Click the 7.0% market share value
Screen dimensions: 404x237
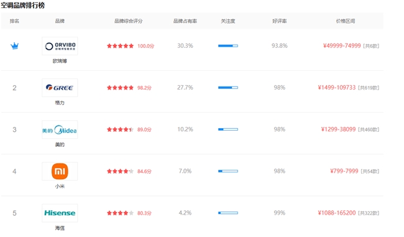click(185, 171)
